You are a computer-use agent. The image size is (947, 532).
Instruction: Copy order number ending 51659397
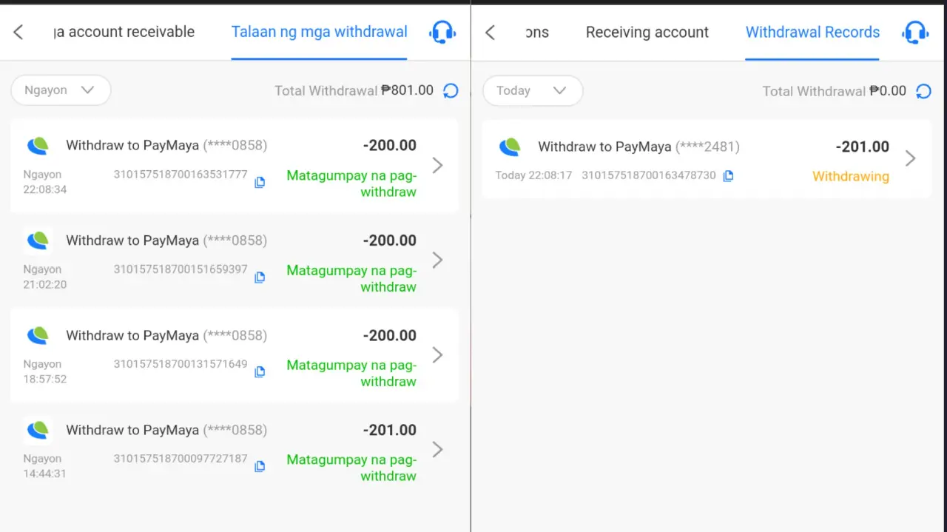260,277
